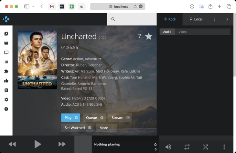The width and height of the screenshot is (236, 153).
Task: Click the Safari sidebar toggle icon
Action: click(x=27, y=6)
